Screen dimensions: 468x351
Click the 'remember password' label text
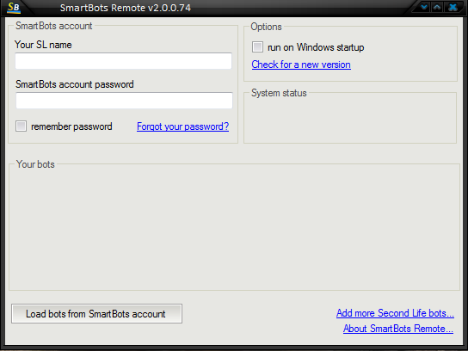pyautogui.click(x=71, y=126)
